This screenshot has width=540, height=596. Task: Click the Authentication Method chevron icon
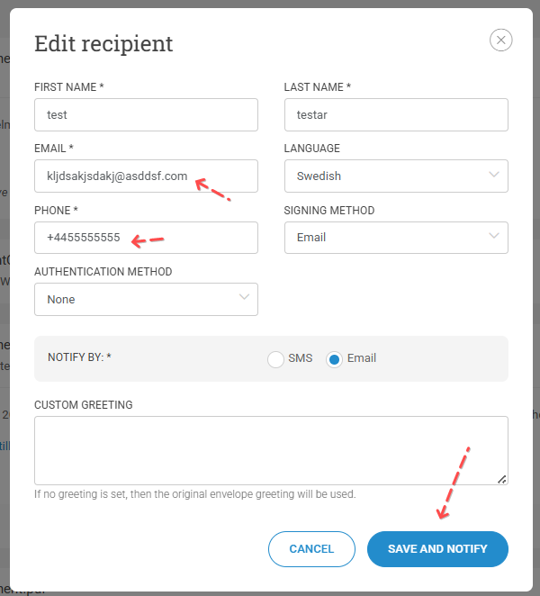point(244,297)
